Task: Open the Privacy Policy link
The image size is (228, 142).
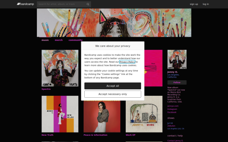Action: click(x=127, y=62)
